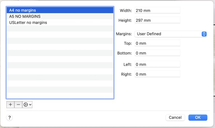Image resolution: width=215 pixels, height=128 pixels.
Task: Click the Right margin input field
Action: pos(157,74)
